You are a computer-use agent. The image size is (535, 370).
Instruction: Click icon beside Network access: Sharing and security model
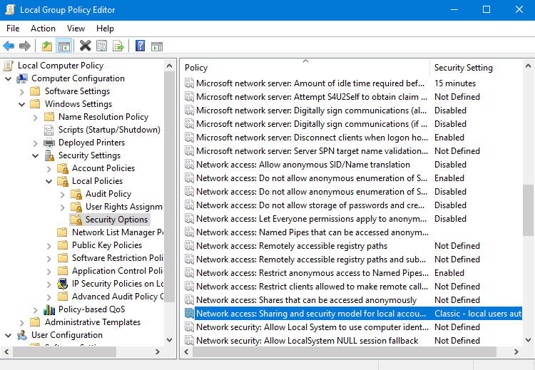189,314
